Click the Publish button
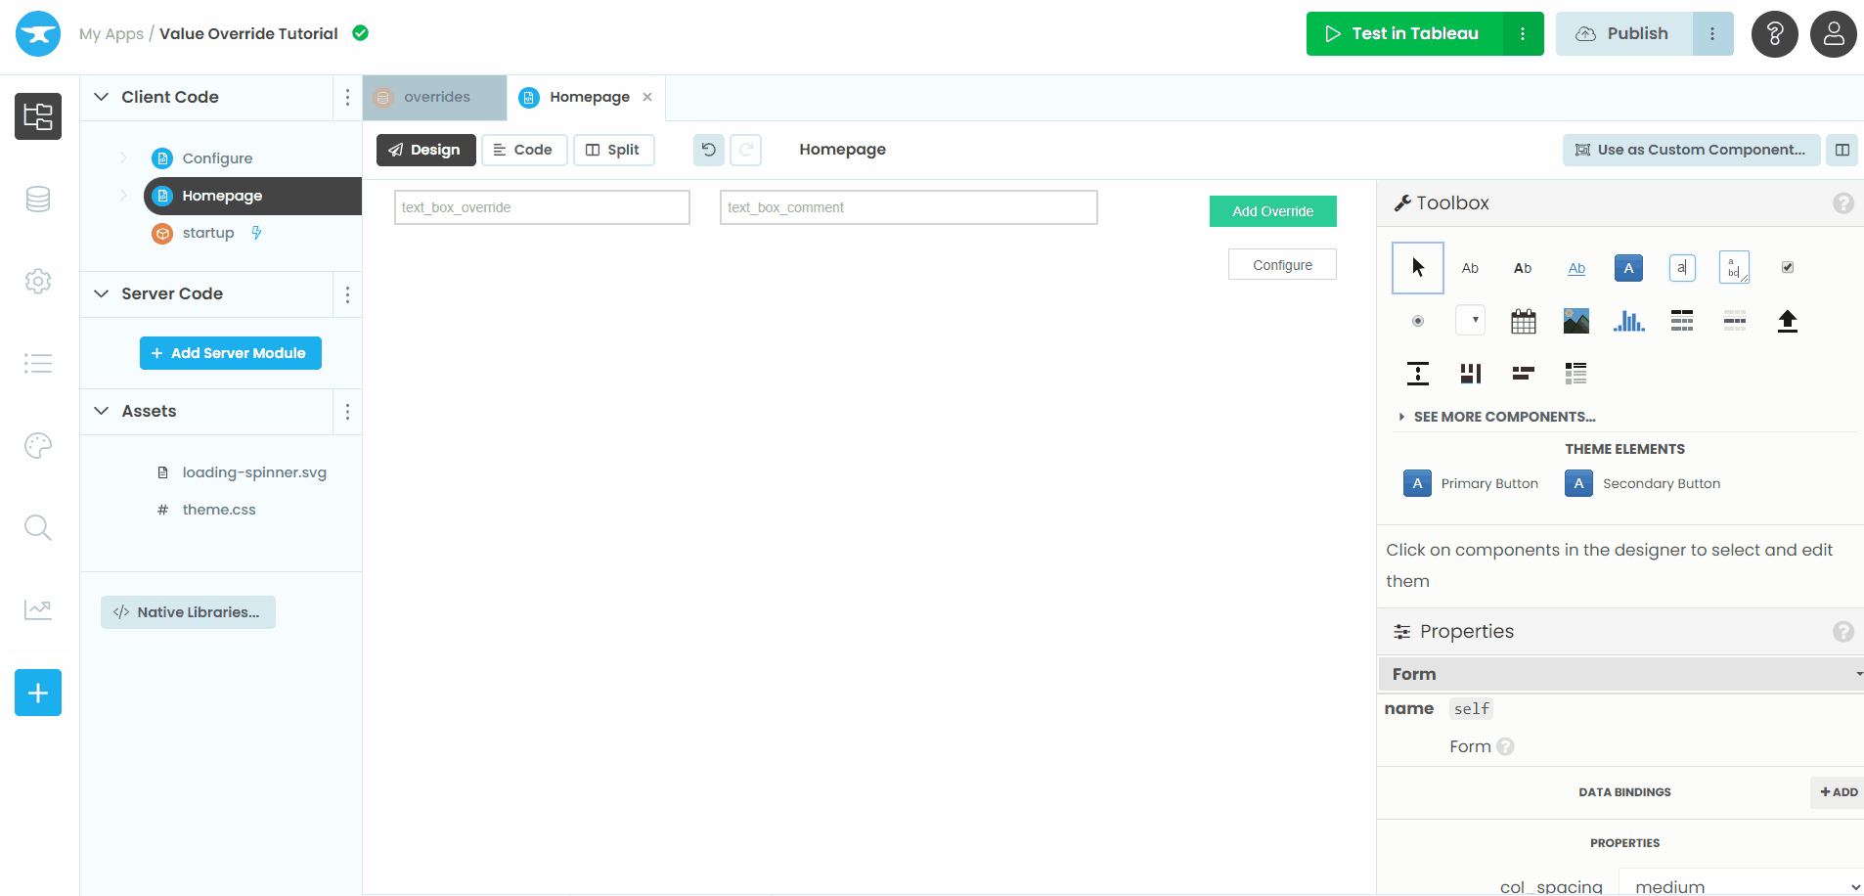This screenshot has width=1864, height=896. (1623, 34)
